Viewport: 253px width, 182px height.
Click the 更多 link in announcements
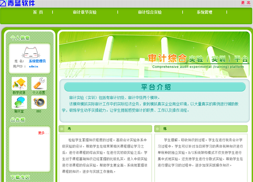pyautogui.click(x=43, y=133)
